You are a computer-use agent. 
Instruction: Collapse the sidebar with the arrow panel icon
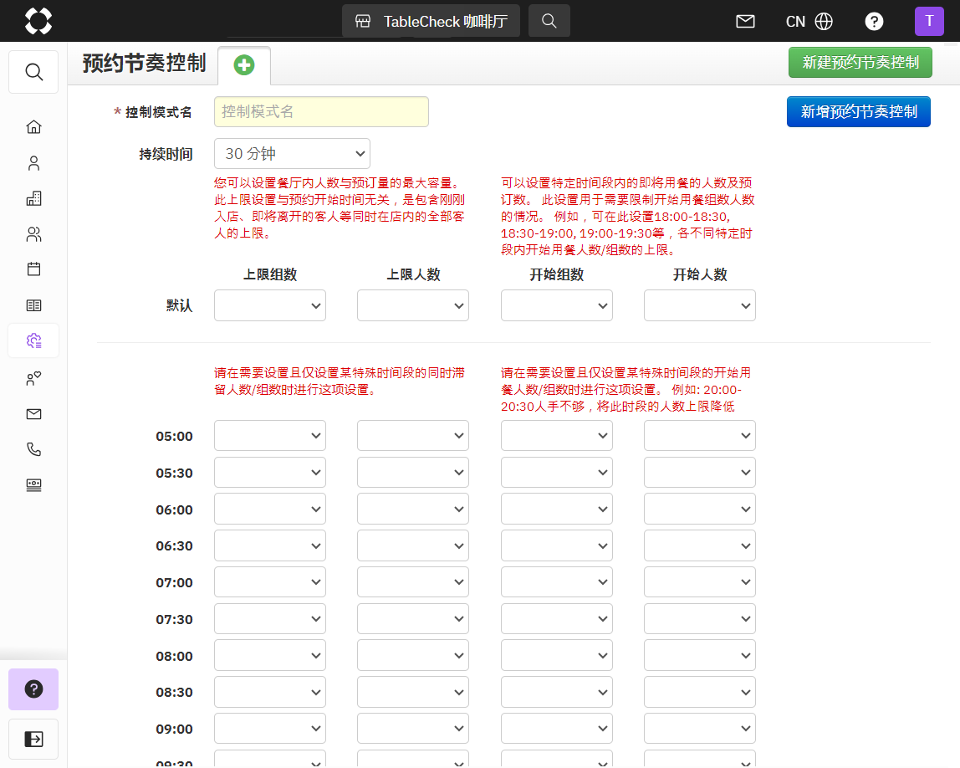pos(33,739)
